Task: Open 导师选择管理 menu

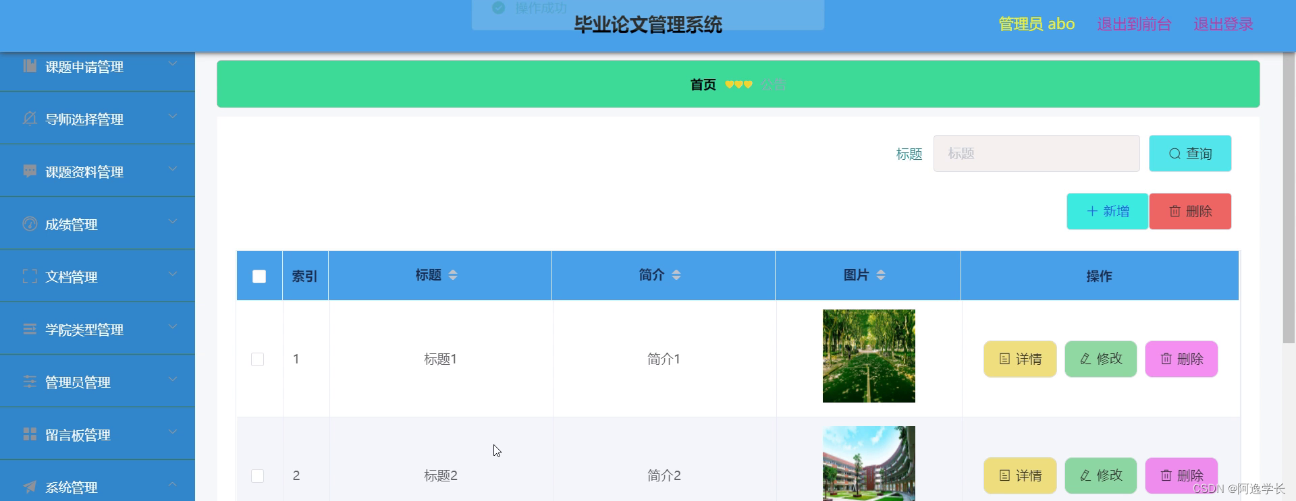Action: click(97, 118)
